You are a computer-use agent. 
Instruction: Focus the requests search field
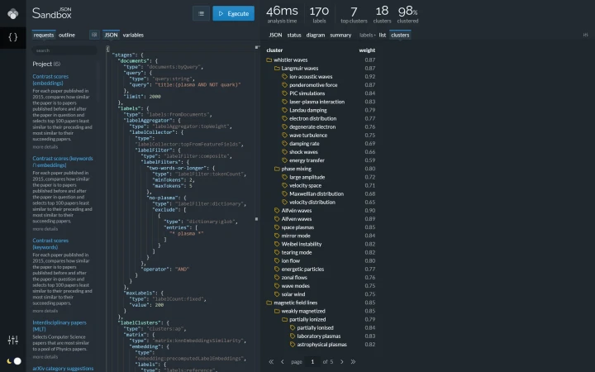pyautogui.click(x=64, y=50)
